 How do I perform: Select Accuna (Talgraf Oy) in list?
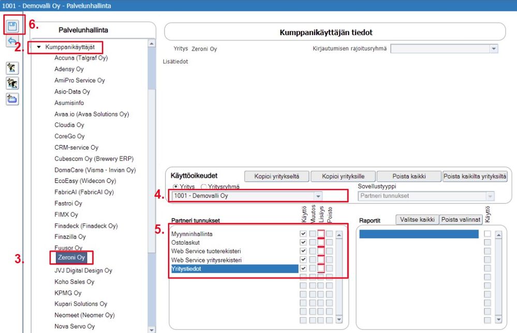81,58
